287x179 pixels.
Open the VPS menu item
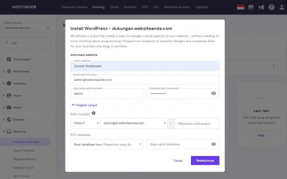(x=145, y=7)
